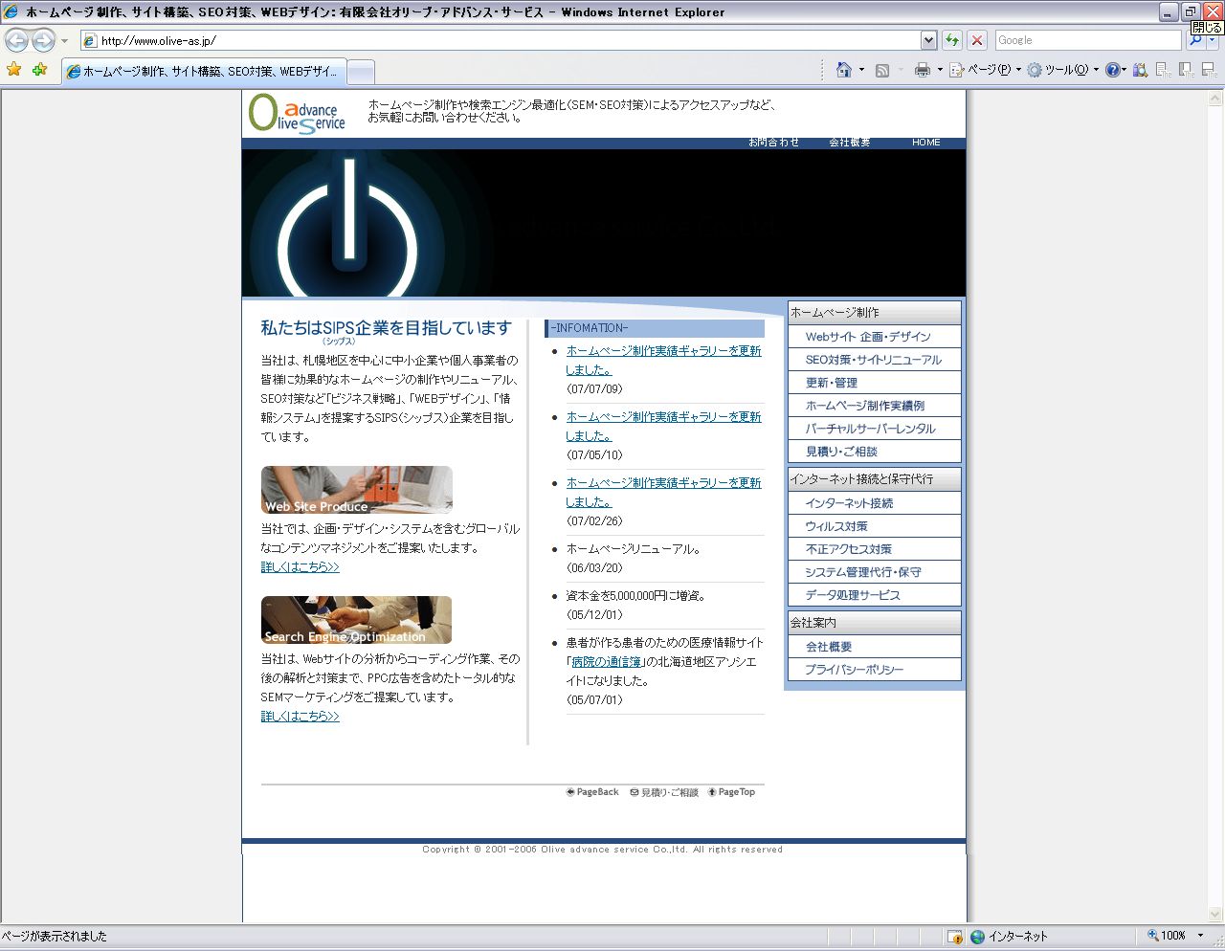Click the Web Site Produce thumbnail image
The image size is (1225, 951).
357,490
